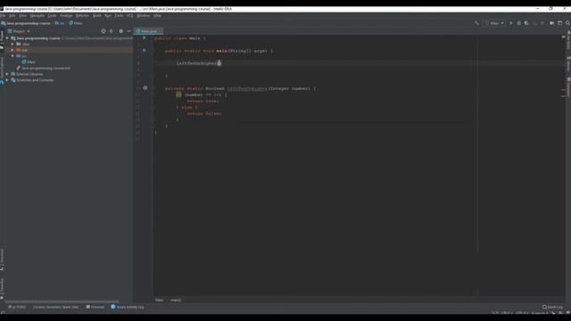Hide the Project tool window

coord(128,31)
